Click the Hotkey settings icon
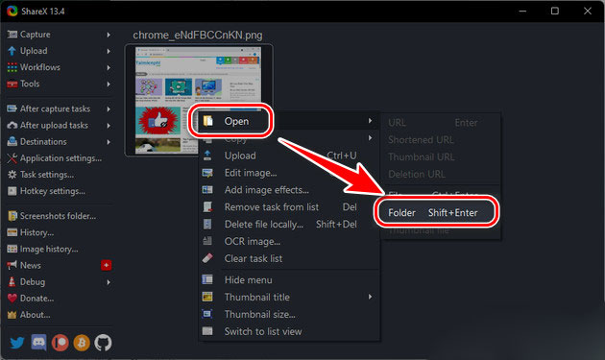 tap(12, 191)
